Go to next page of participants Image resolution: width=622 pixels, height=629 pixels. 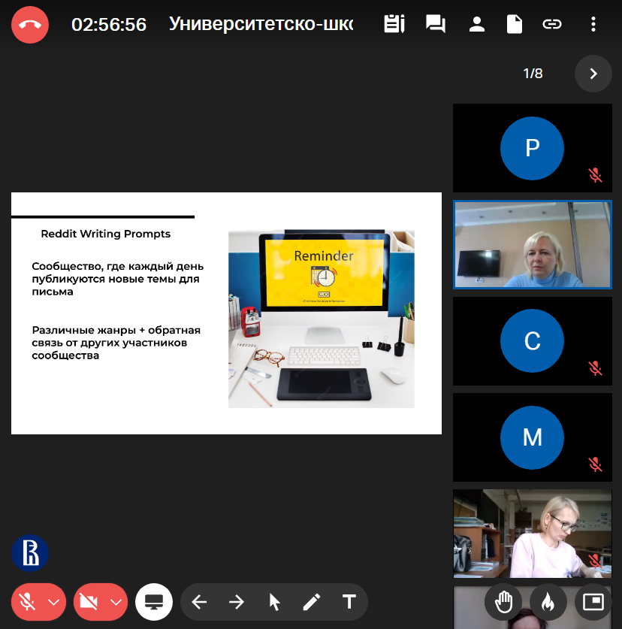click(x=593, y=74)
